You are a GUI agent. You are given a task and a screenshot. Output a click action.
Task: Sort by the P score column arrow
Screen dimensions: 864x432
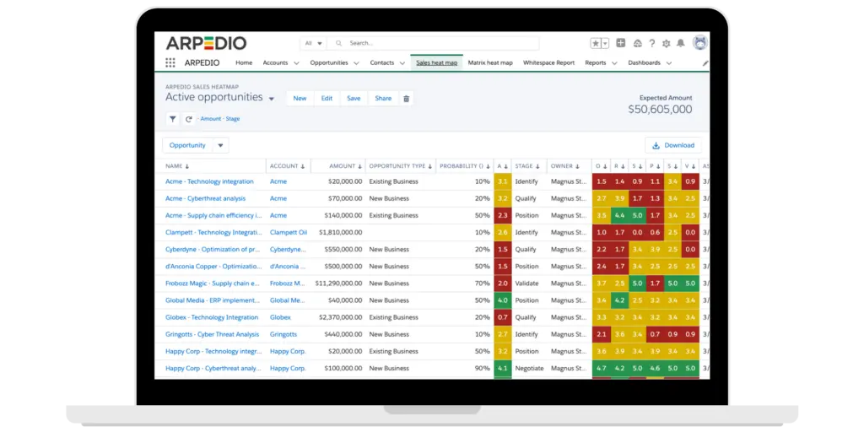658,166
